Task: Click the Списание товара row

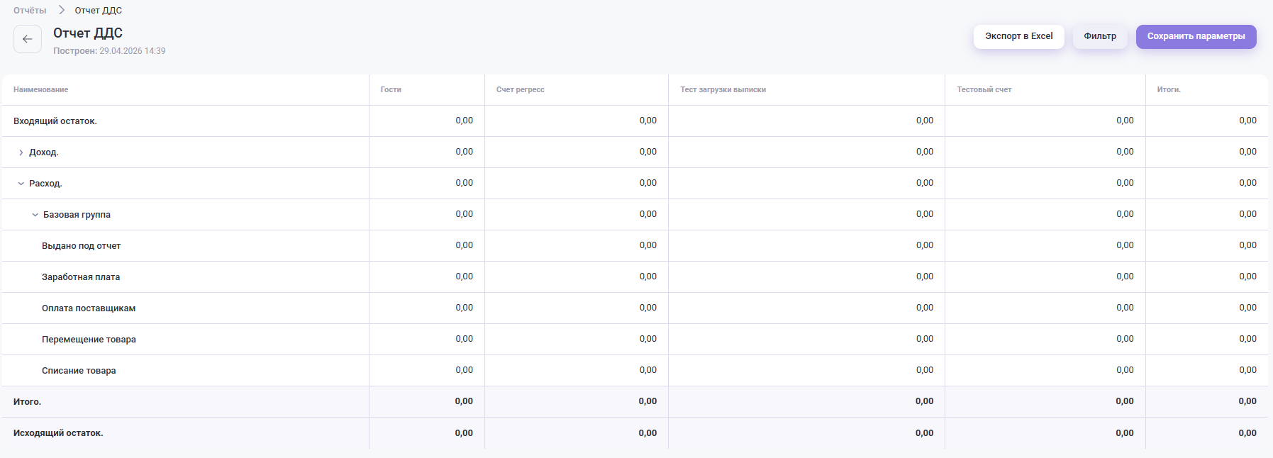Action: (x=79, y=371)
